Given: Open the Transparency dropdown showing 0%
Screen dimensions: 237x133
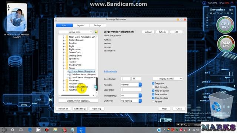Looking at the screenshot, I should pyautogui.click(x=131, y=95).
